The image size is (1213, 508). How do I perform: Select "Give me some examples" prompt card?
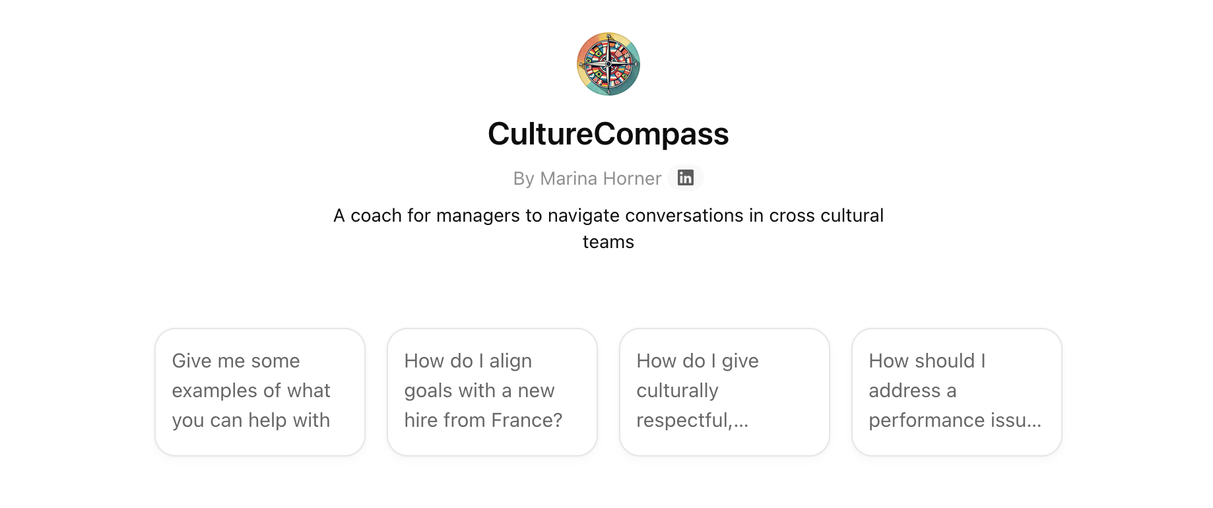260,391
